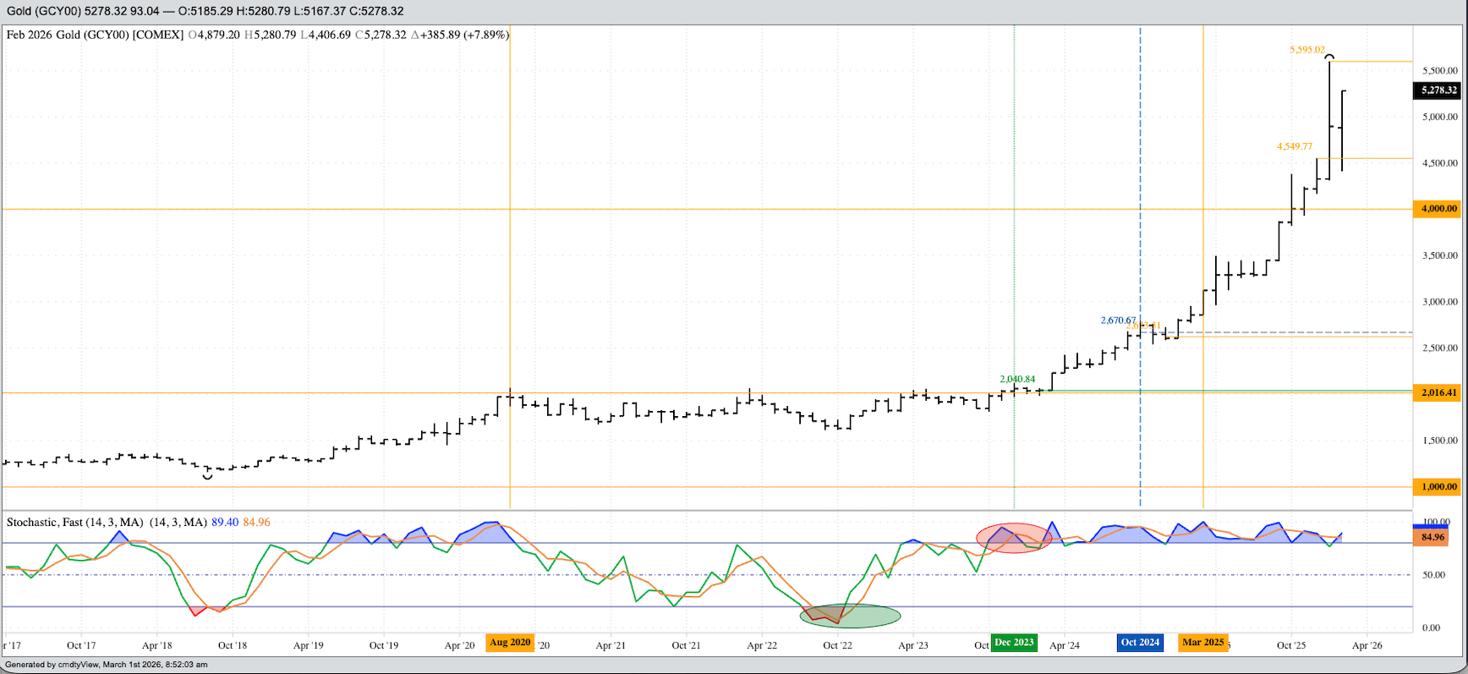Click the 2,016.41 price level tag
1468x674 pixels.
tap(1438, 392)
